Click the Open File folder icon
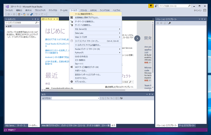 [x=24, y=14]
